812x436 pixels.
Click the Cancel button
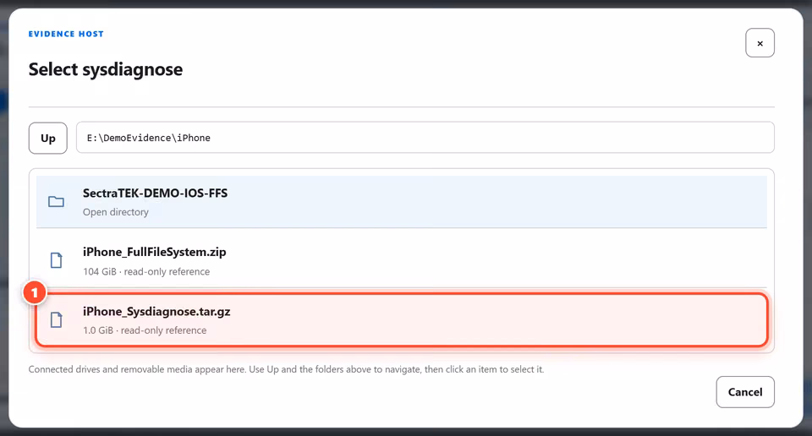pyautogui.click(x=745, y=392)
